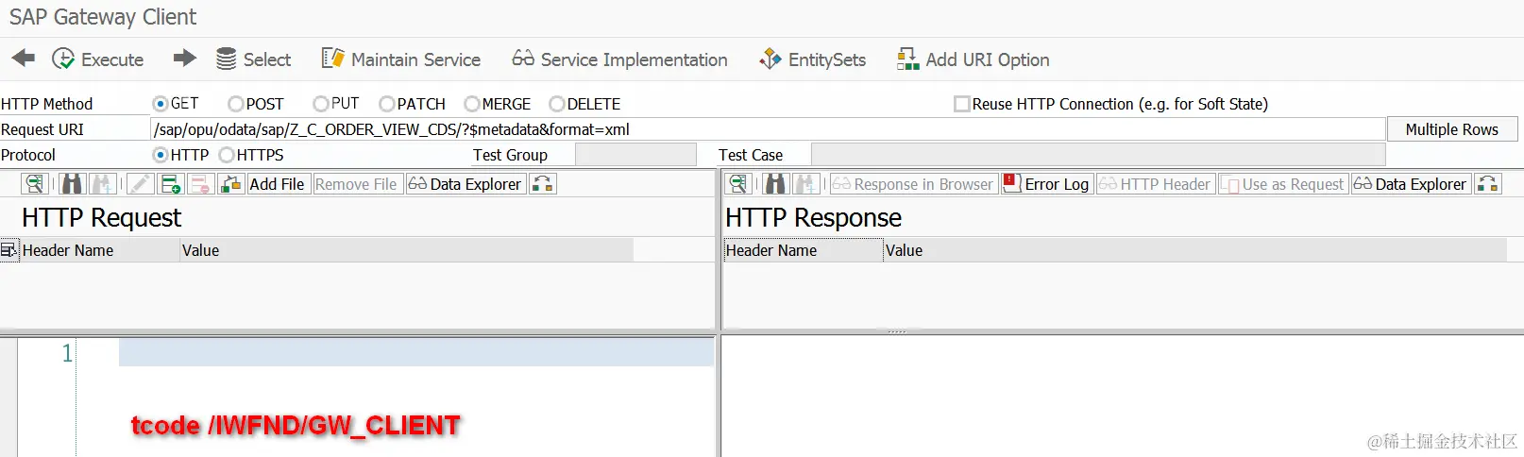The width and height of the screenshot is (1524, 457).
Task: Select the PUT HTTP method
Action: coord(321,104)
